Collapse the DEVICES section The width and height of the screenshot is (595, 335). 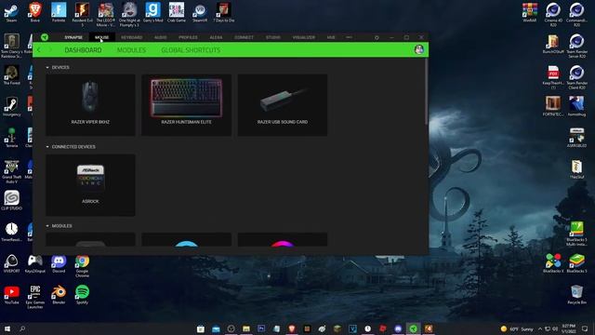tap(47, 67)
